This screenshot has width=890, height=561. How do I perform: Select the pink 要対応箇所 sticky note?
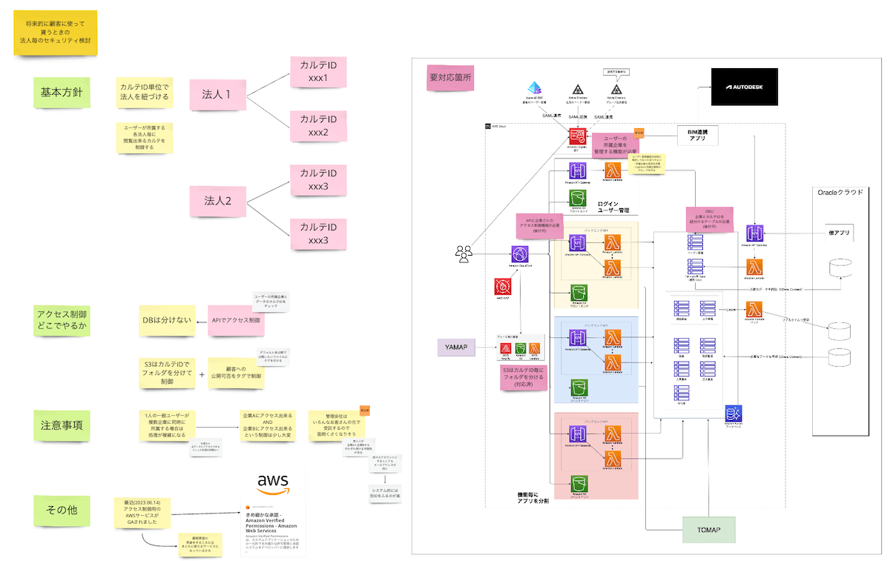click(x=450, y=77)
